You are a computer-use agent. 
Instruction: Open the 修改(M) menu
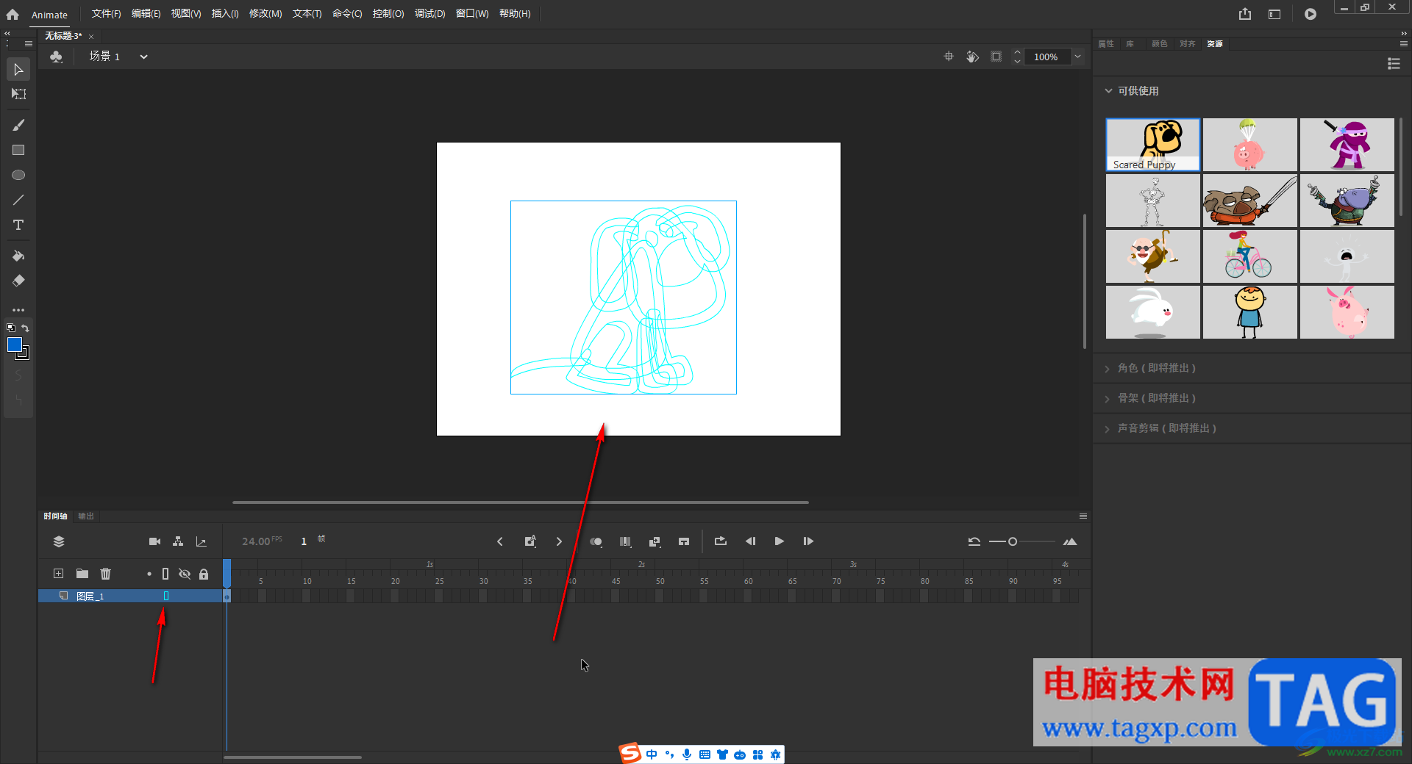point(265,14)
